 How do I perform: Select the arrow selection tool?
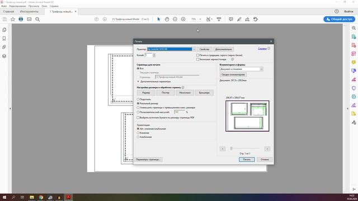tap(159, 20)
